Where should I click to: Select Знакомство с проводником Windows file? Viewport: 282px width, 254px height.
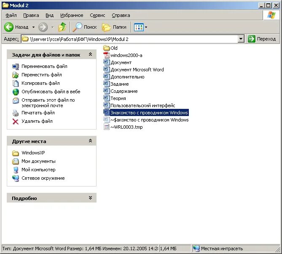click(149, 113)
